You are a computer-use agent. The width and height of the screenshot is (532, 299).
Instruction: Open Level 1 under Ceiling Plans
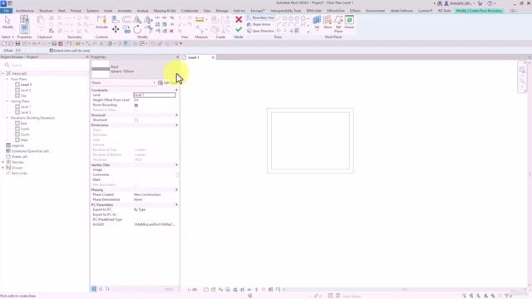click(26, 107)
